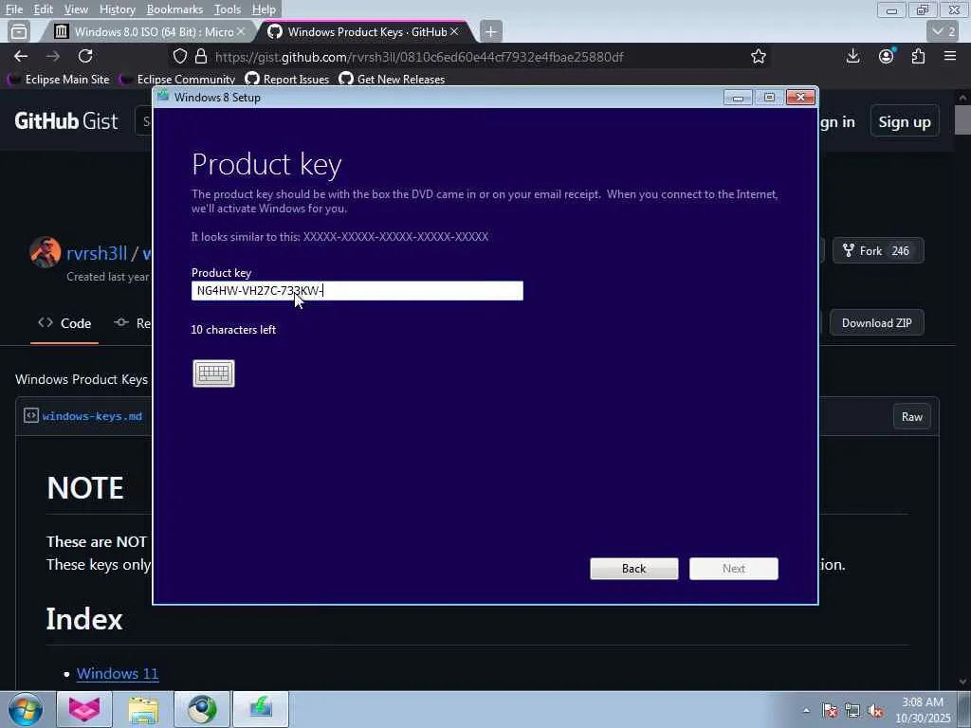Screen dimensions: 971x728
Task: Open a new browser tab
Action: (490, 31)
